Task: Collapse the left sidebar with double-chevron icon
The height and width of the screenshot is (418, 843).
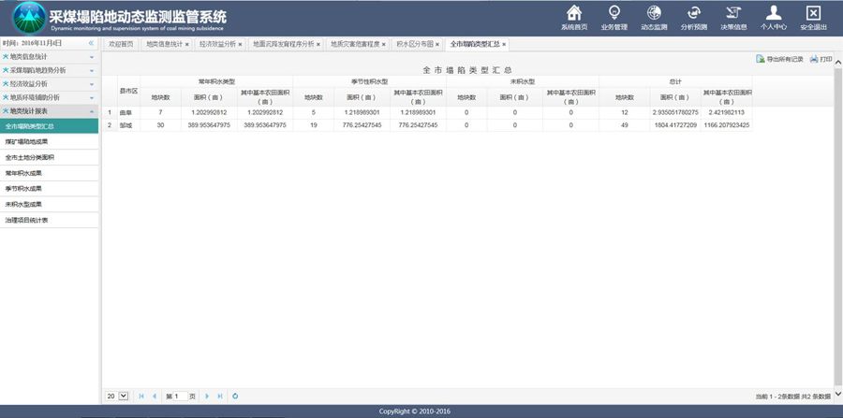Action: [91, 44]
